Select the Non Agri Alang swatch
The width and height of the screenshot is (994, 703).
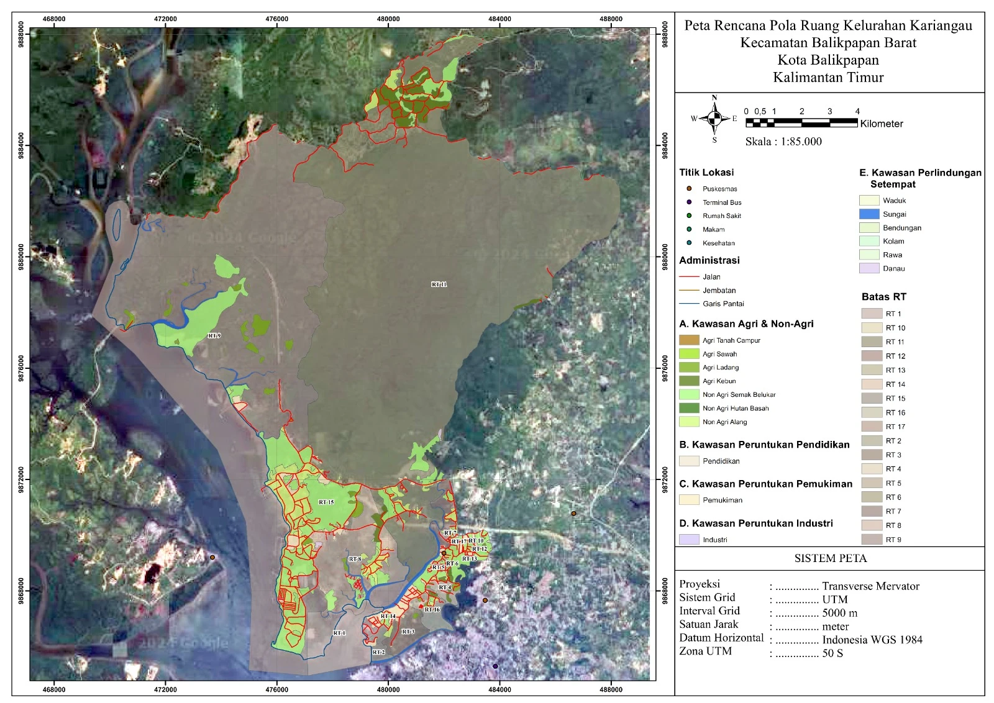[x=689, y=422]
